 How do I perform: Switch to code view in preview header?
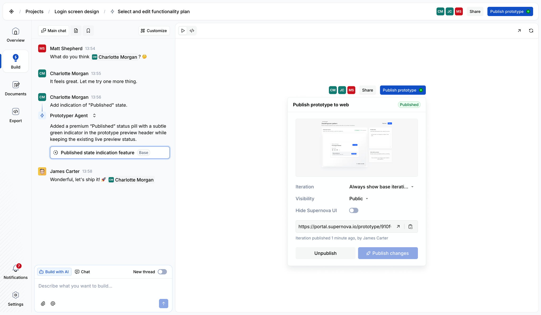pos(192,31)
